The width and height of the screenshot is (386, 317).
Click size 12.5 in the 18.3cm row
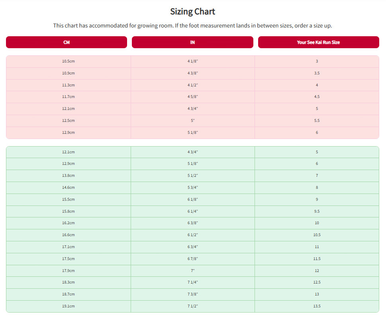[x=317, y=282]
